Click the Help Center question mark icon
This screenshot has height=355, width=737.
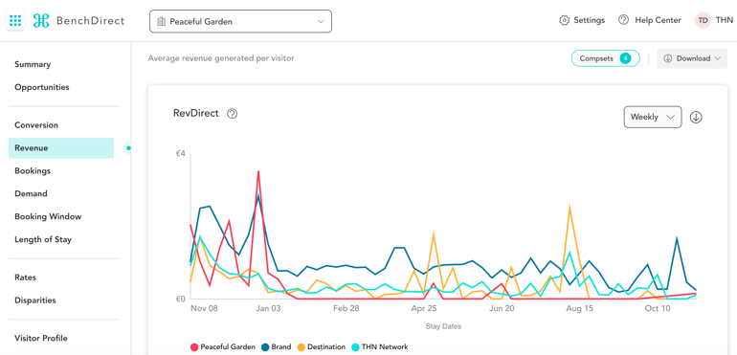point(623,20)
